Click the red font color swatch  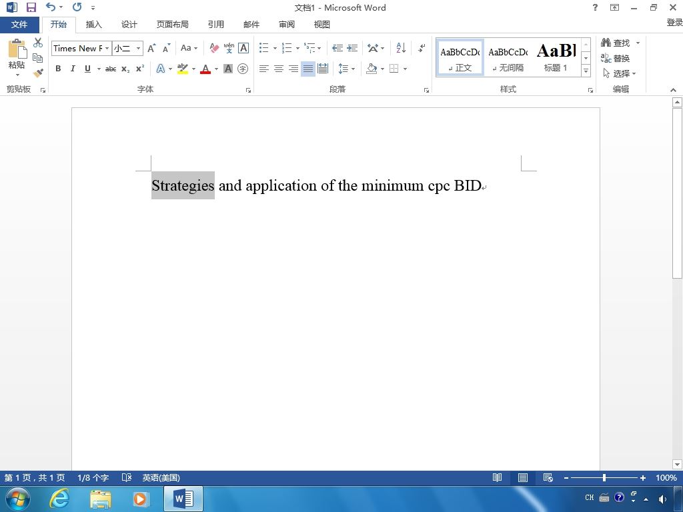click(x=205, y=69)
